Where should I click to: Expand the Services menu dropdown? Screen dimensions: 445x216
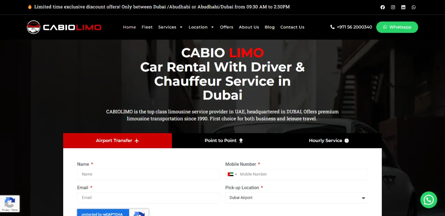(170, 27)
